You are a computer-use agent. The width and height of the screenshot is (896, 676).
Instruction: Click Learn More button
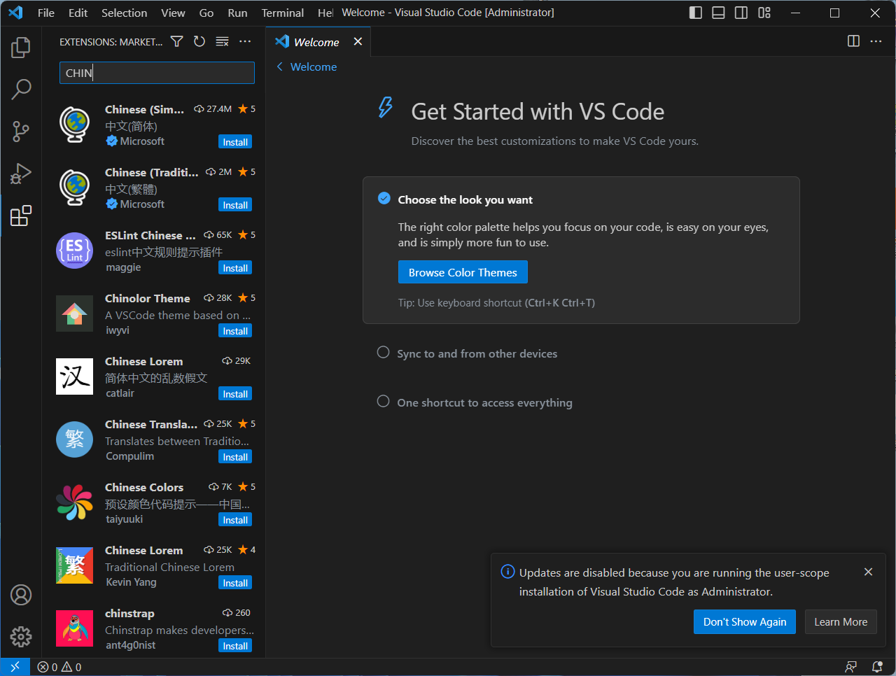(841, 621)
